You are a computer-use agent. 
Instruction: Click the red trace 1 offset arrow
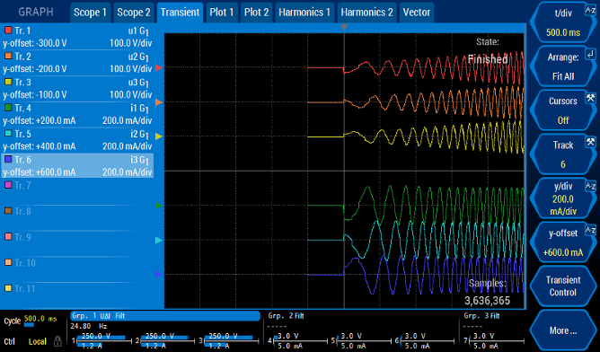(159, 67)
